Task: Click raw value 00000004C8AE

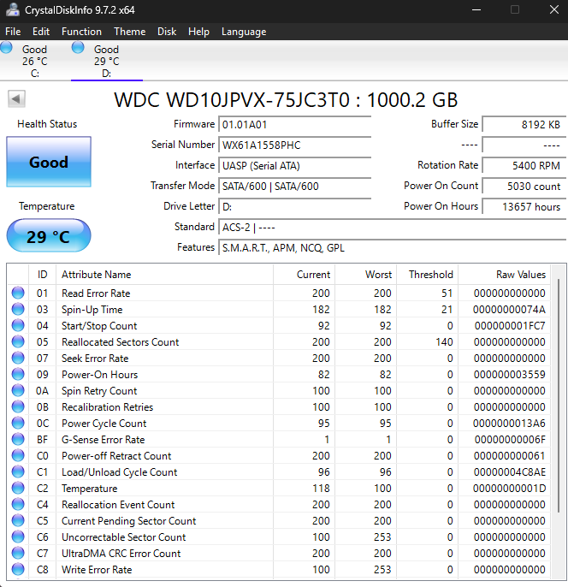Action: pos(509,472)
